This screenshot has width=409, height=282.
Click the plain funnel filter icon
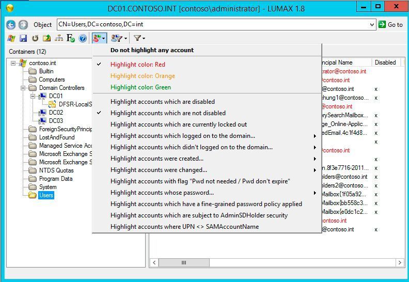pyautogui.click(x=137, y=38)
